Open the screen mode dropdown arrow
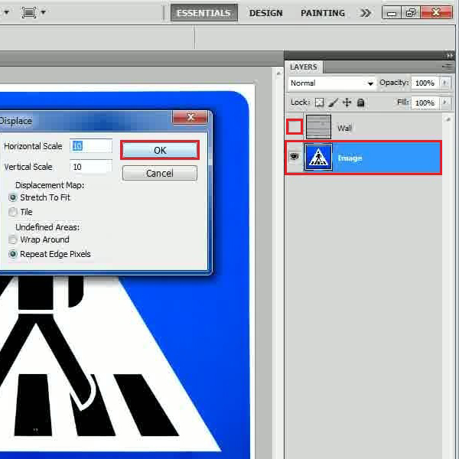 pos(44,12)
